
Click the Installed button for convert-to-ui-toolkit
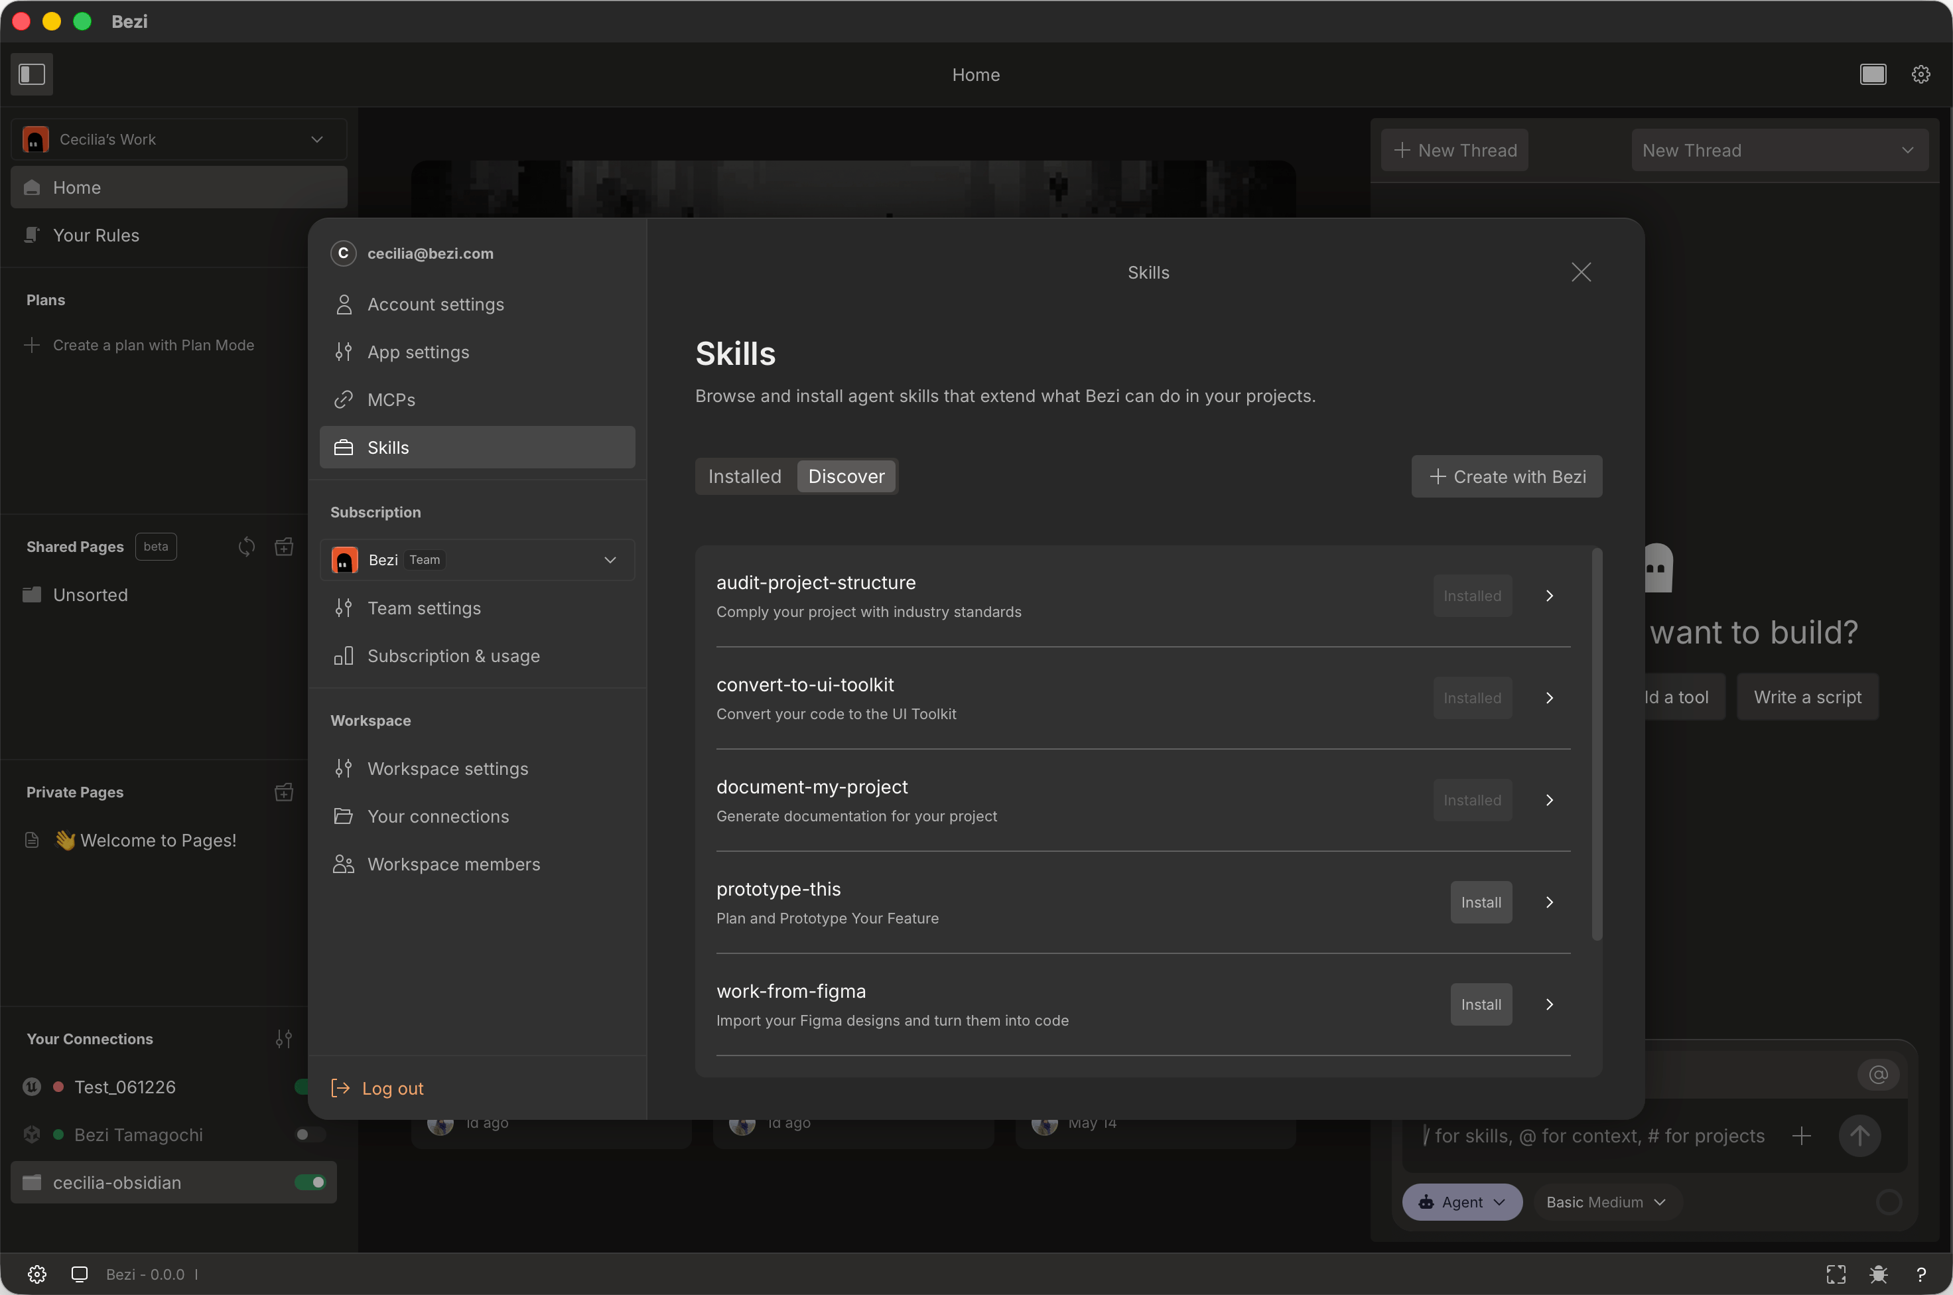tap(1471, 698)
